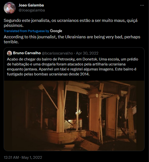149x162 pixels.
Task: Click 'fustigado pelas bombas ucranianas' last line
Action: pyautogui.click(x=48, y=74)
